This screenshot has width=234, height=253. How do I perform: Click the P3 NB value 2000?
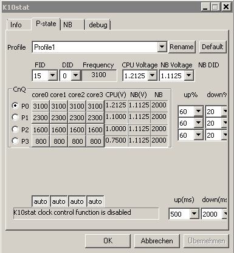tap(159, 140)
